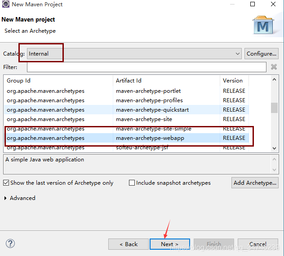Select the maven-archetype-site-simple row
The height and width of the screenshot is (256, 284).
click(126, 129)
